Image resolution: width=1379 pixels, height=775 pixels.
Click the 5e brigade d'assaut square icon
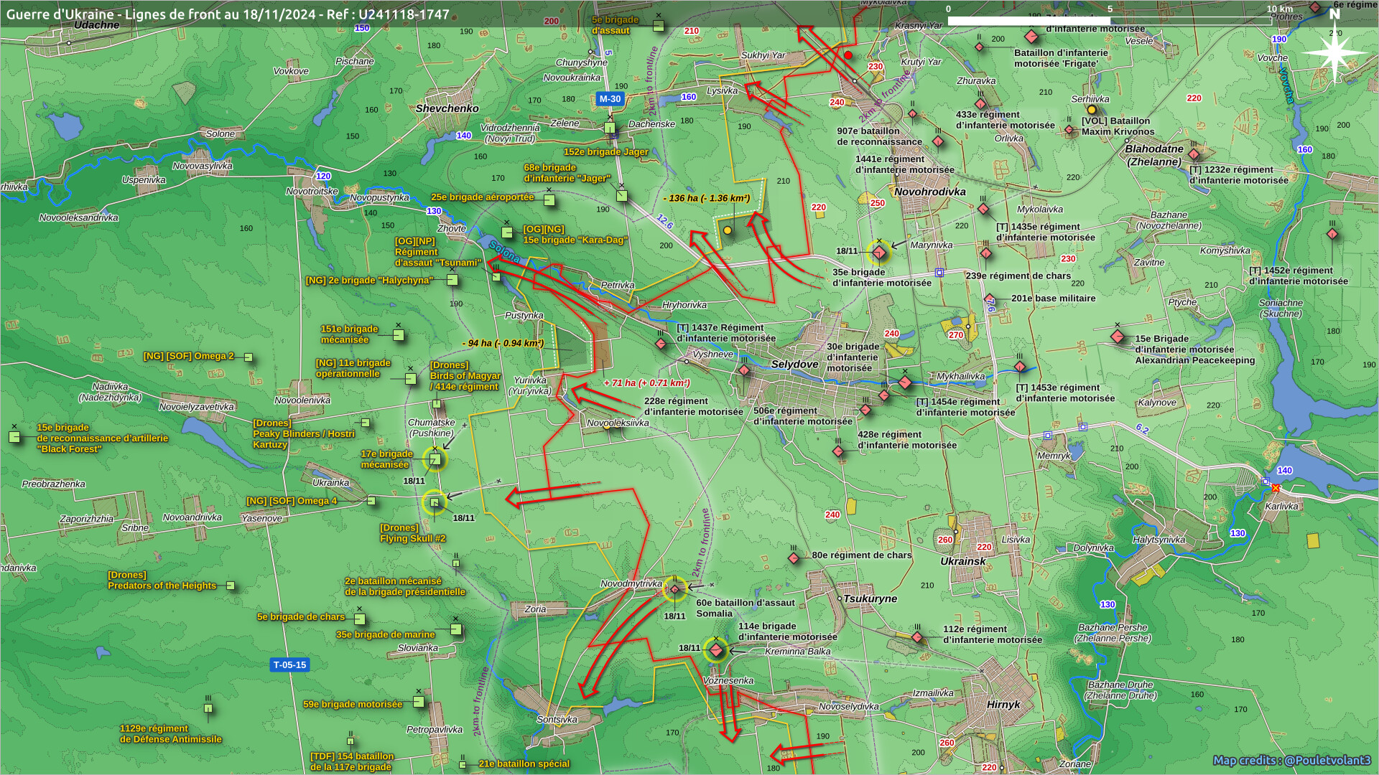pos(659,26)
